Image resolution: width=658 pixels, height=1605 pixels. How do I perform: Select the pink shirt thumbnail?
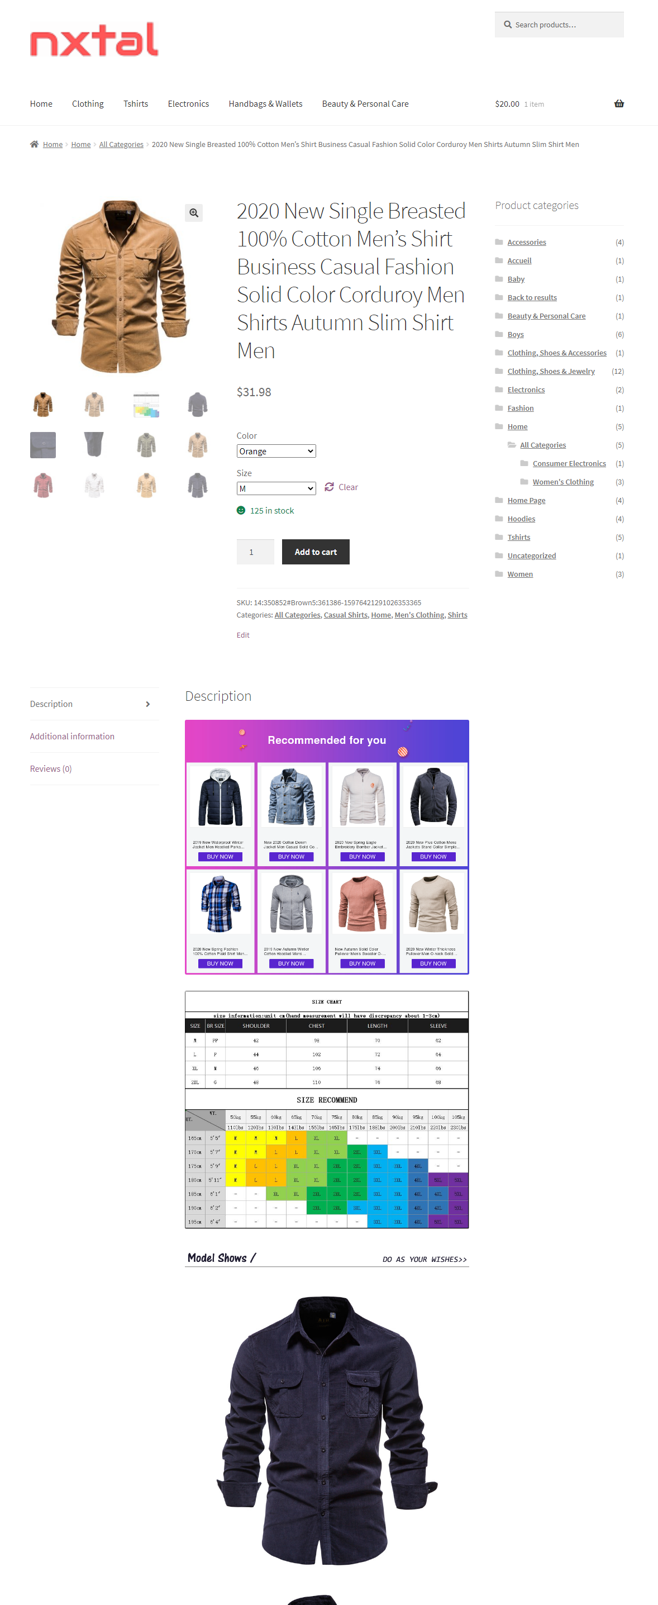[43, 485]
